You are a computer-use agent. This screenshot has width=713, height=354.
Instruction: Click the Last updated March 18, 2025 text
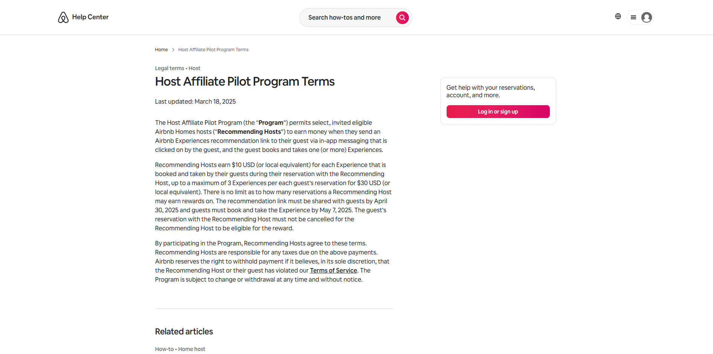tap(195, 101)
